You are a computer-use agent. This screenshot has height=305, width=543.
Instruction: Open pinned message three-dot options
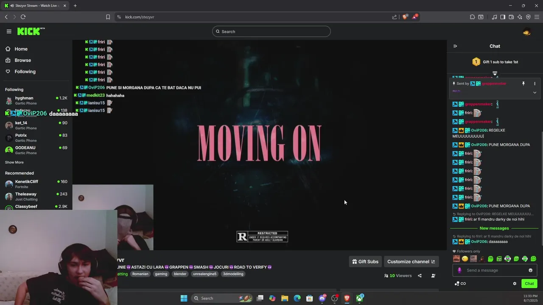point(535,83)
